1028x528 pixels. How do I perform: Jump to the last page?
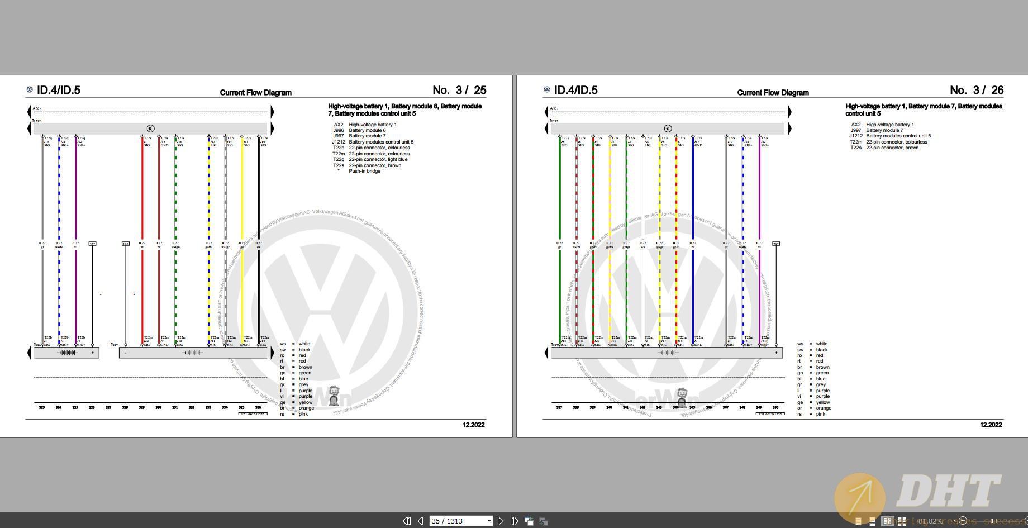tap(514, 521)
